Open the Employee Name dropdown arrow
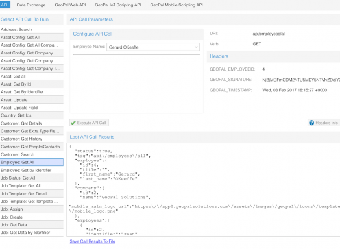Screen dimensions: 340x249 (196, 47)
